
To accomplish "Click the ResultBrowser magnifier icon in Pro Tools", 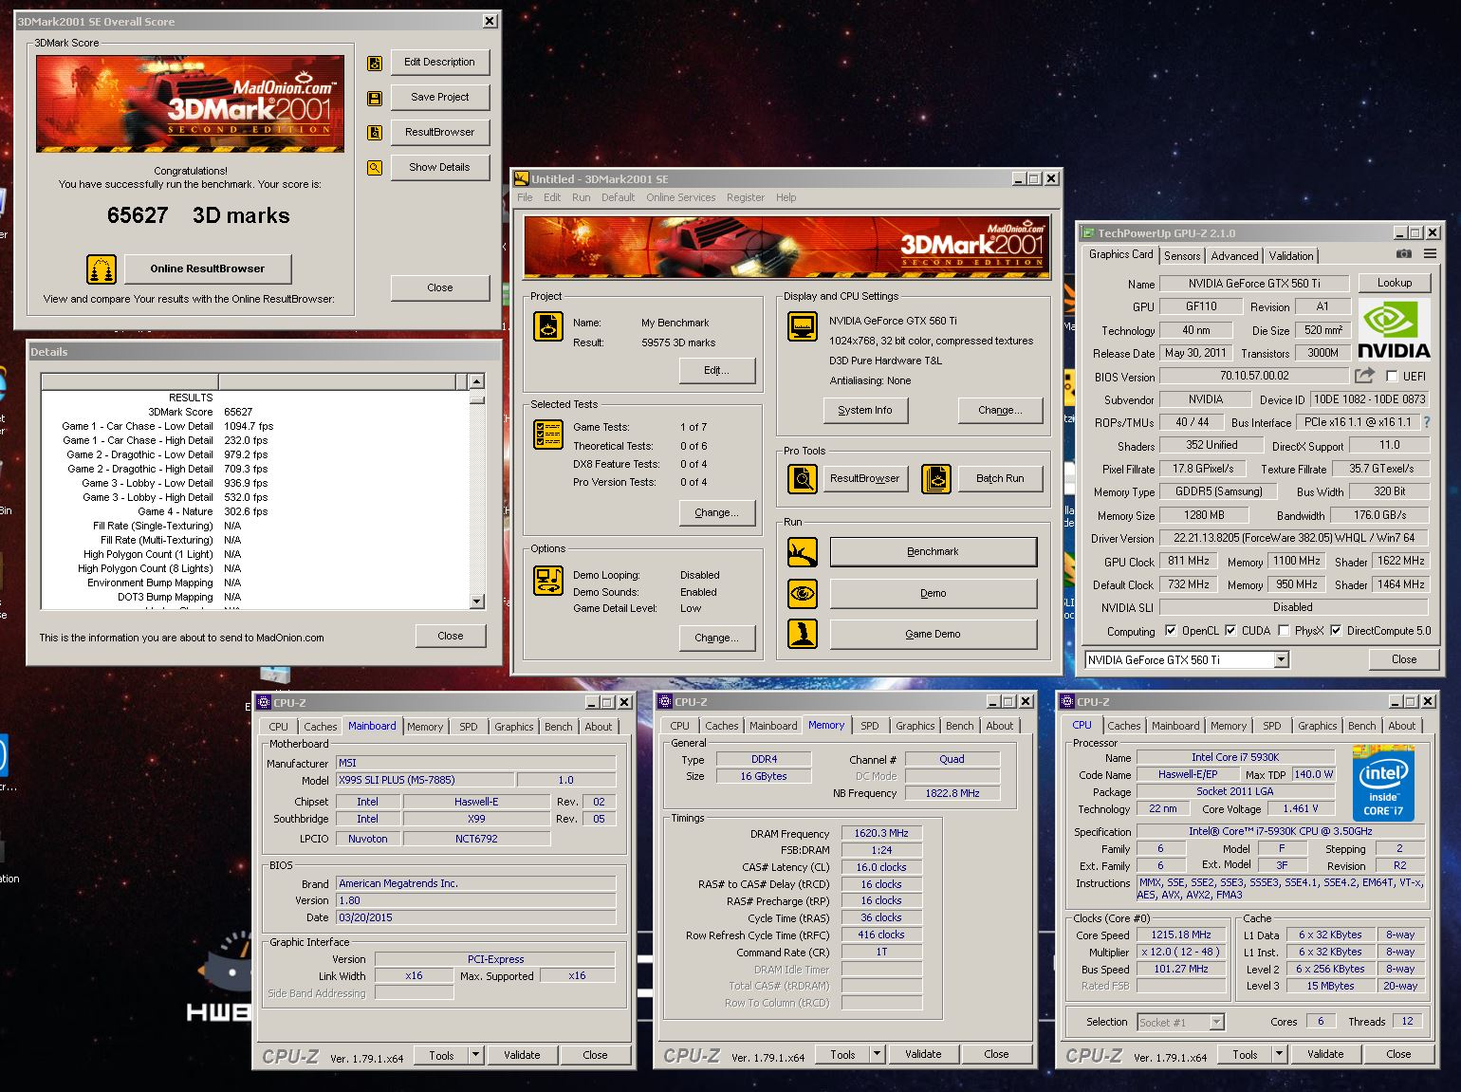I will point(803,478).
